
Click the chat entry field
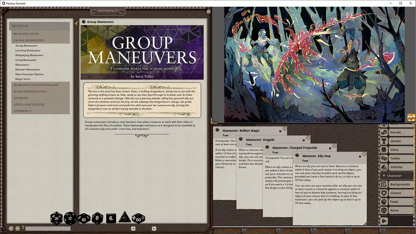(x=48, y=228)
